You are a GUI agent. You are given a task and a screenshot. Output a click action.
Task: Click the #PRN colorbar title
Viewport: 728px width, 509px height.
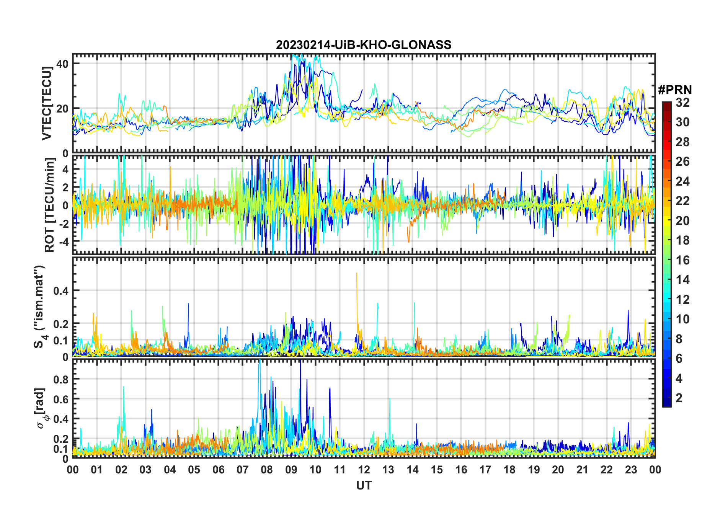tap(675, 90)
